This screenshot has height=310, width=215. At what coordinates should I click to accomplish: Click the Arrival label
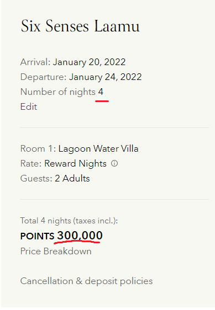click(x=35, y=62)
